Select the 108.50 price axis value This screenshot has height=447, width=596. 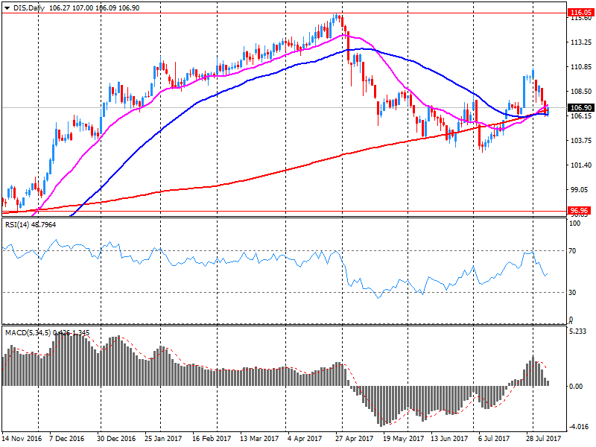581,92
